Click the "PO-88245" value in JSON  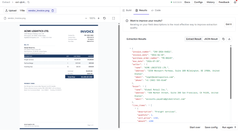(167, 58)
